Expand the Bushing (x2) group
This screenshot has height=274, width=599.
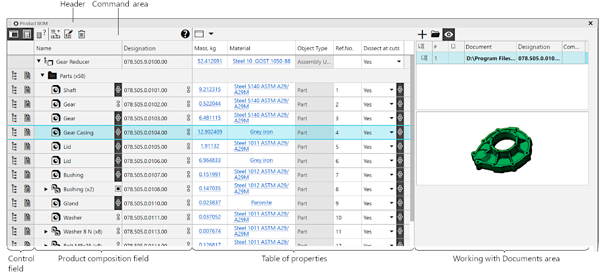tap(46, 189)
